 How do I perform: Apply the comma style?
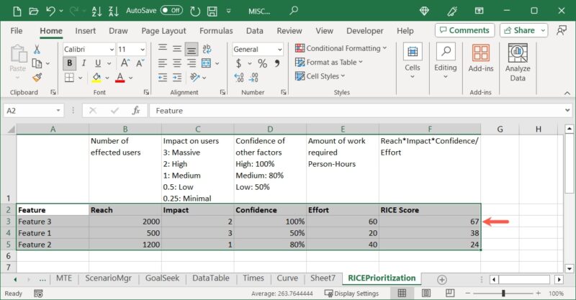coord(277,63)
